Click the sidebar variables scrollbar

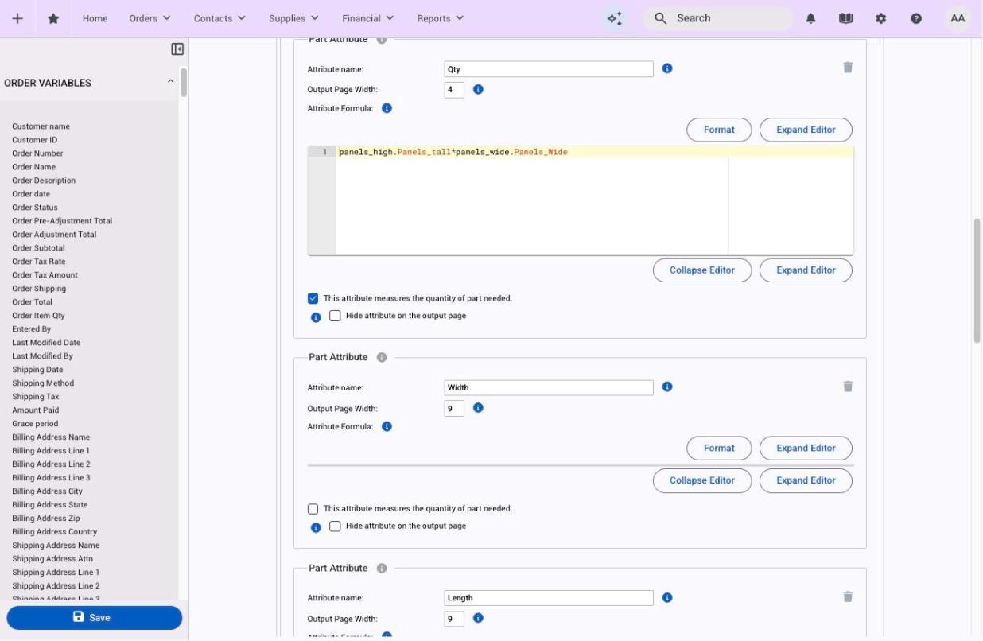pyautogui.click(x=184, y=82)
